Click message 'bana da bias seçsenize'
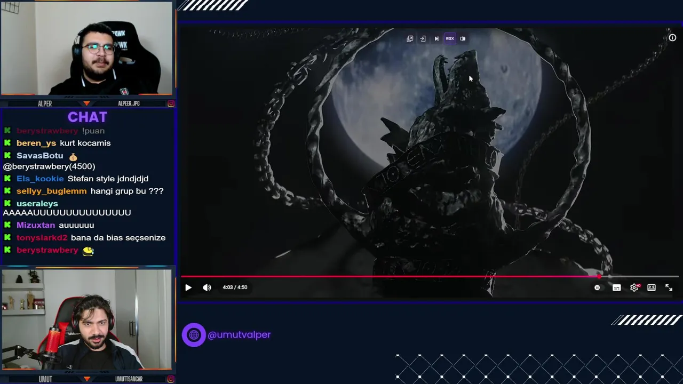 click(x=118, y=238)
